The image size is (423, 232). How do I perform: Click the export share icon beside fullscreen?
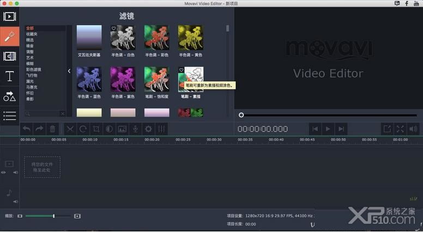coord(387,129)
